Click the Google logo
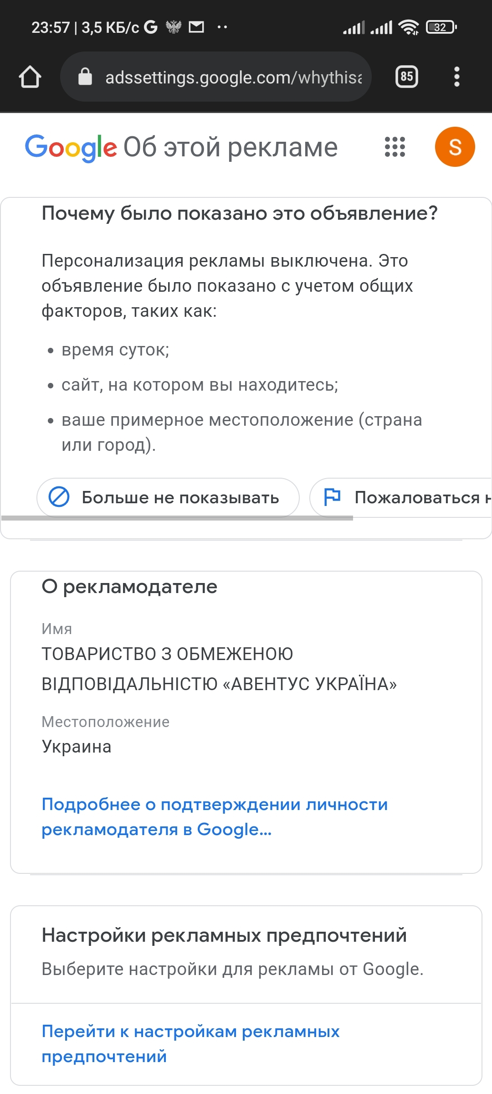This screenshot has width=492, height=1094. (71, 147)
